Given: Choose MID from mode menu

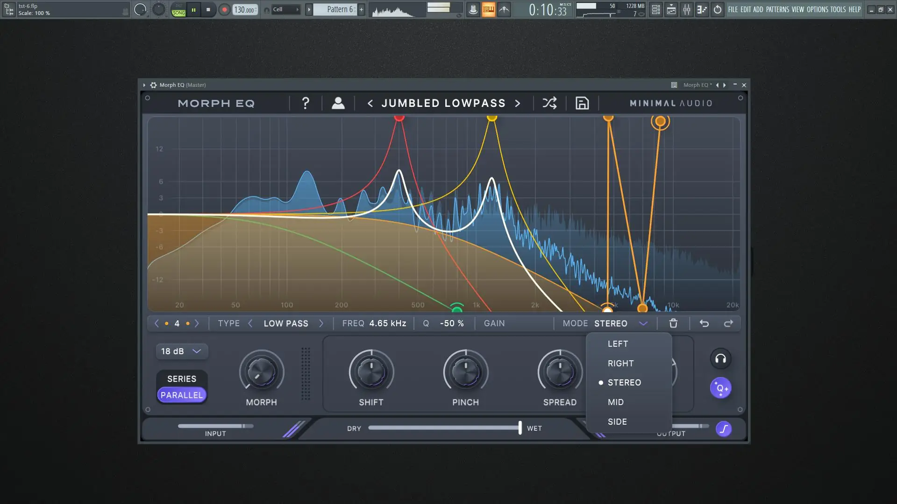Looking at the screenshot, I should pyautogui.click(x=616, y=402).
